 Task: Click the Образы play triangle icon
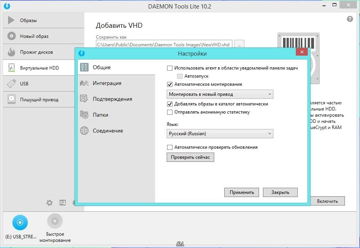point(11,20)
